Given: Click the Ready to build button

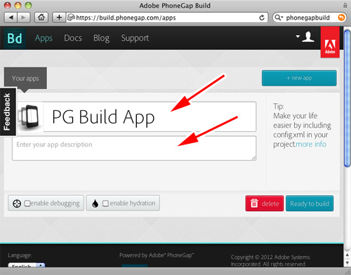Looking at the screenshot, I should tap(310, 203).
